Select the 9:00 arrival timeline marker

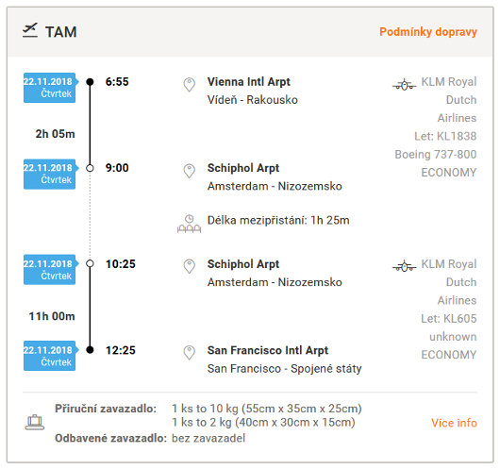coord(90,168)
